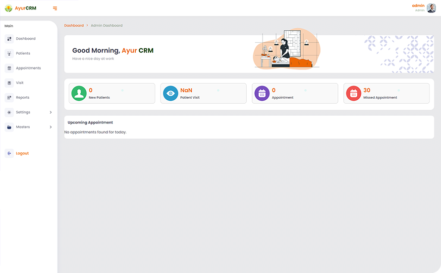Click the Dashboard grid icon in sidebar
This screenshot has height=273, width=441.
point(9,39)
